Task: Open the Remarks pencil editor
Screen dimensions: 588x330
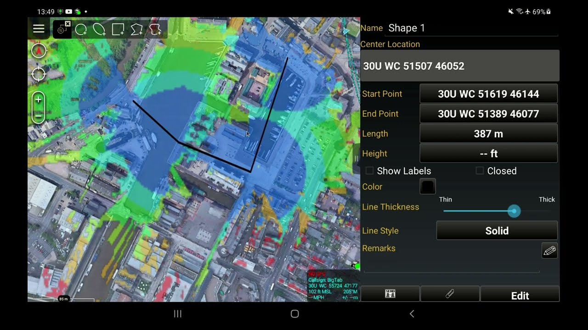Action: pyautogui.click(x=549, y=251)
